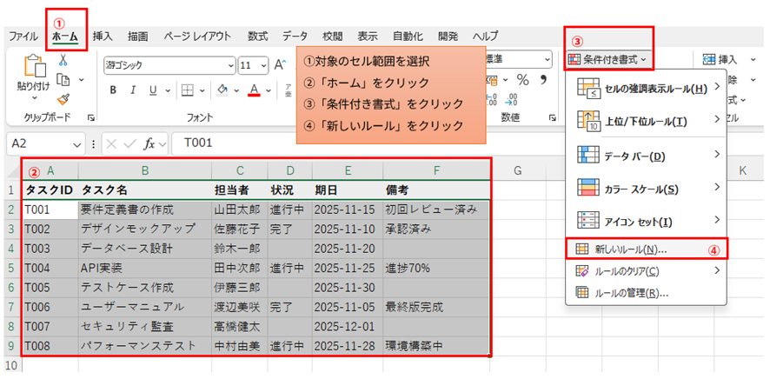
Task: Switch to the 挿入 ribbon tab
Action: [x=103, y=37]
